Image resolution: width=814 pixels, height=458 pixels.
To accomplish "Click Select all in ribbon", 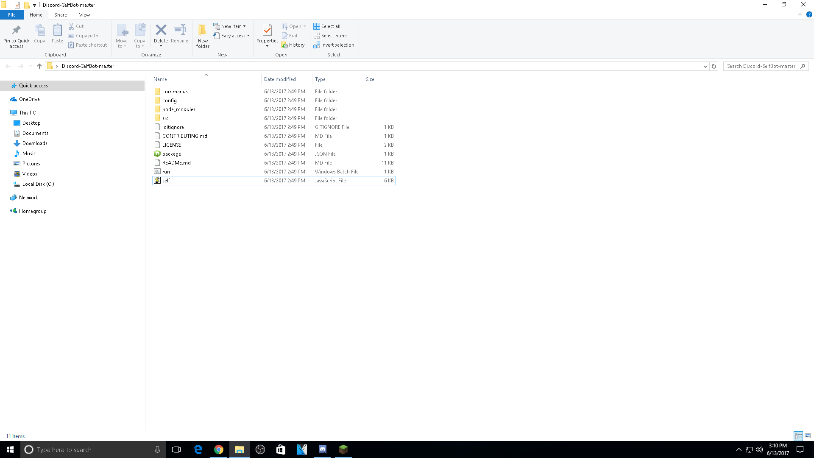I will (x=327, y=26).
